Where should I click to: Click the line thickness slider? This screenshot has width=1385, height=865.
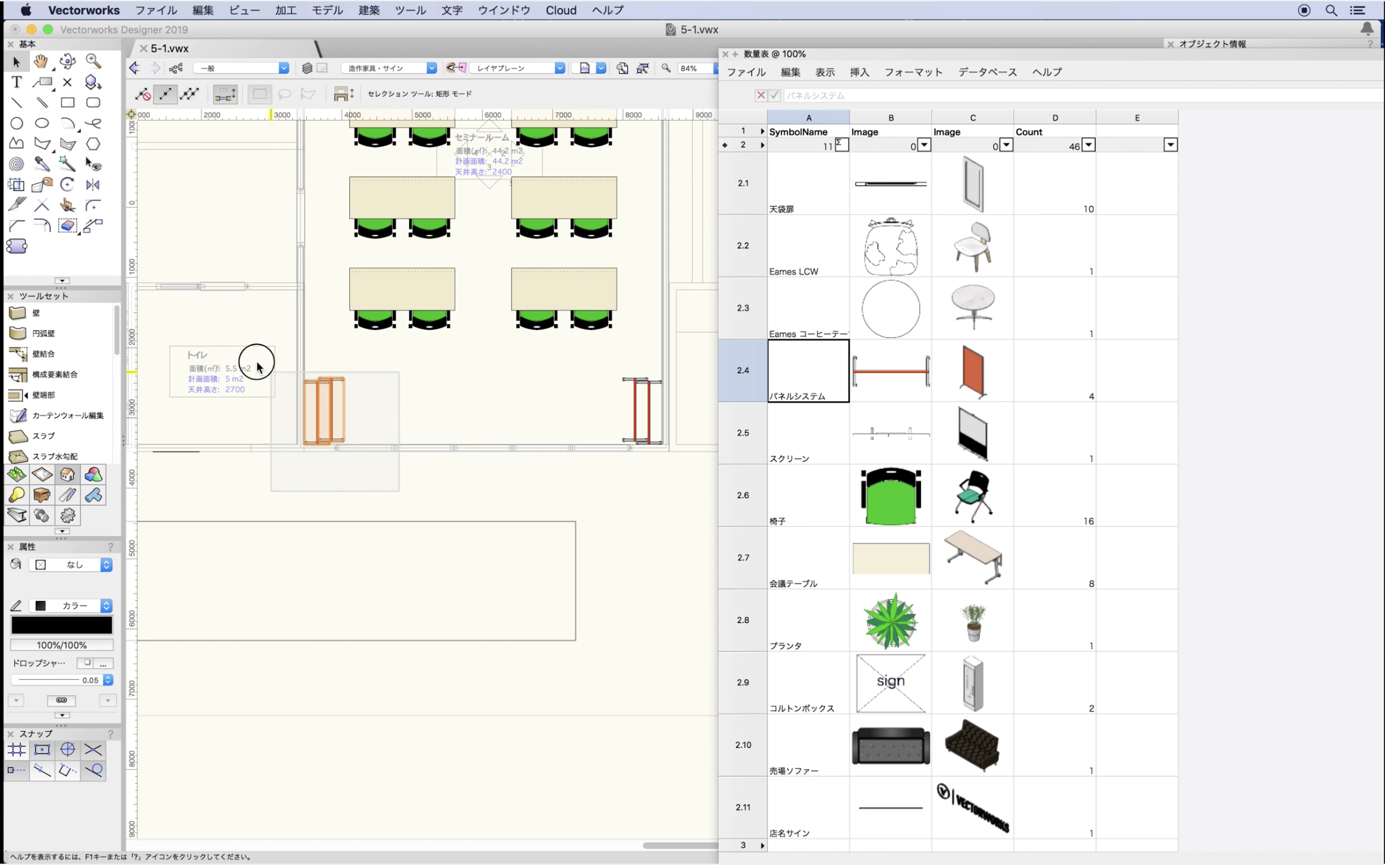(49, 680)
